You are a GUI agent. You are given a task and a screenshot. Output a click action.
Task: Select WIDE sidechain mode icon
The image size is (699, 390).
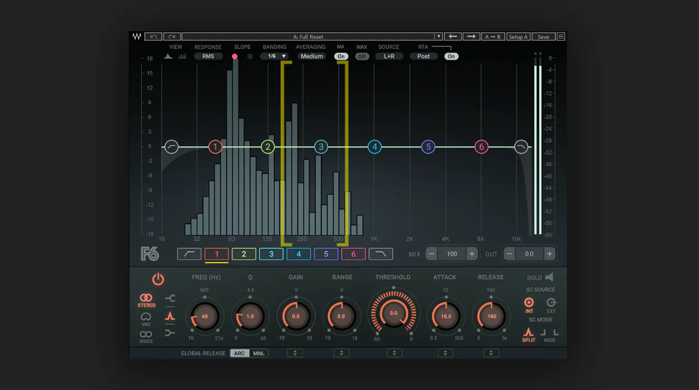click(x=549, y=335)
